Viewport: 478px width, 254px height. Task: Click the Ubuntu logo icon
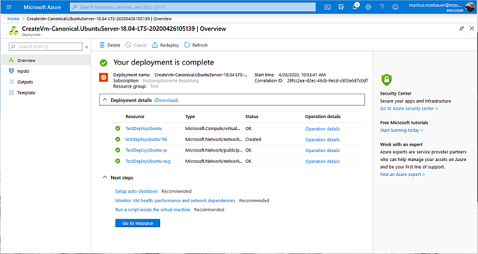point(103,78)
